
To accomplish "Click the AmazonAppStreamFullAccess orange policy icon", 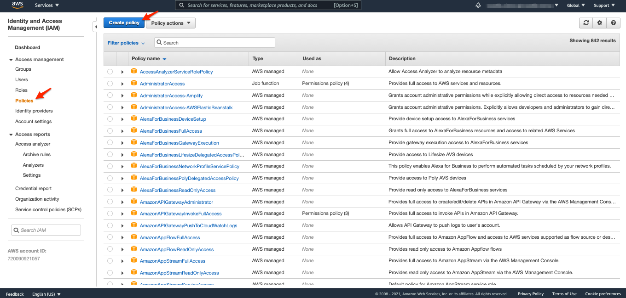I will [134, 260].
